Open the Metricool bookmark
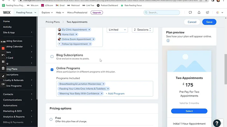 pyautogui.click(x=73, y=5)
